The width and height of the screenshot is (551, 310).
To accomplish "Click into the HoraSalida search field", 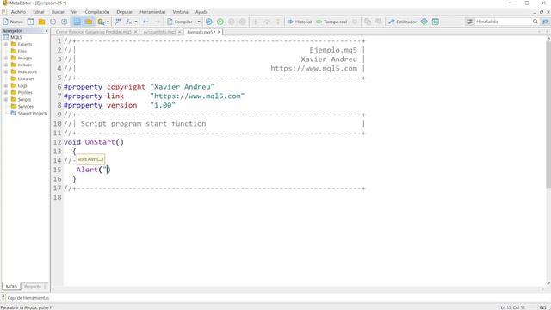I will [x=503, y=22].
